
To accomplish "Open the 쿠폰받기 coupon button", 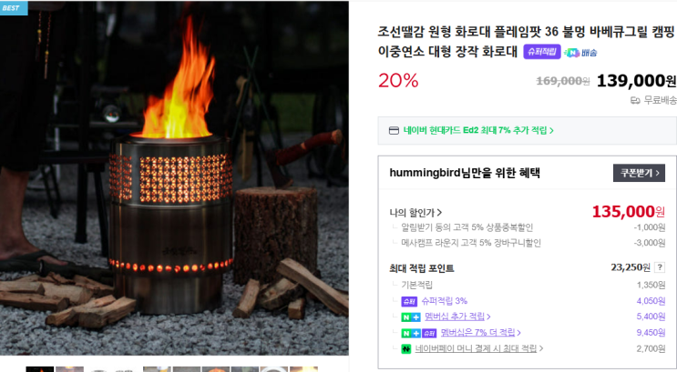I will pos(639,173).
